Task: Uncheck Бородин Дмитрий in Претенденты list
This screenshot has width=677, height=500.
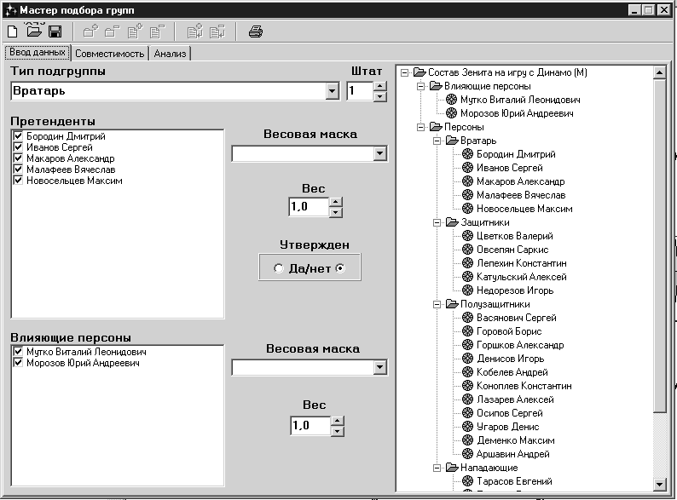Action: click(x=18, y=136)
